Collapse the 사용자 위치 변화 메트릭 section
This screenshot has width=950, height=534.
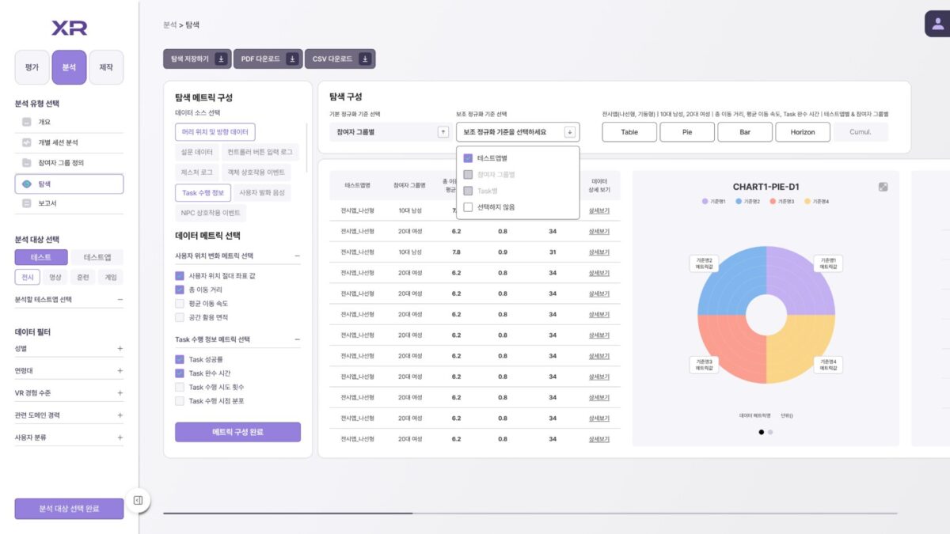(x=297, y=256)
